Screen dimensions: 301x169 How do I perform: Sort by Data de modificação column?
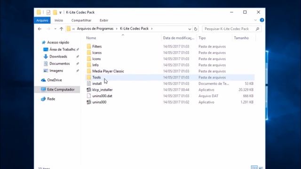pyautogui.click(x=179, y=38)
